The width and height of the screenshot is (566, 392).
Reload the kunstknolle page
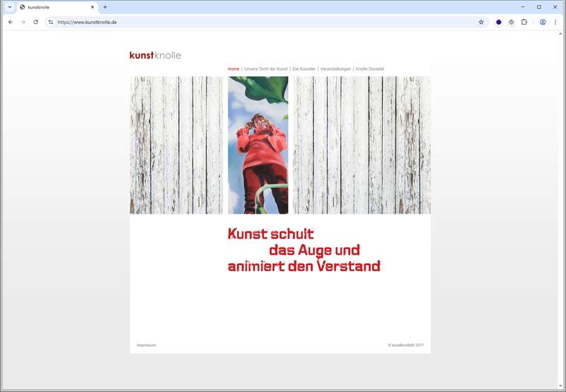(35, 22)
